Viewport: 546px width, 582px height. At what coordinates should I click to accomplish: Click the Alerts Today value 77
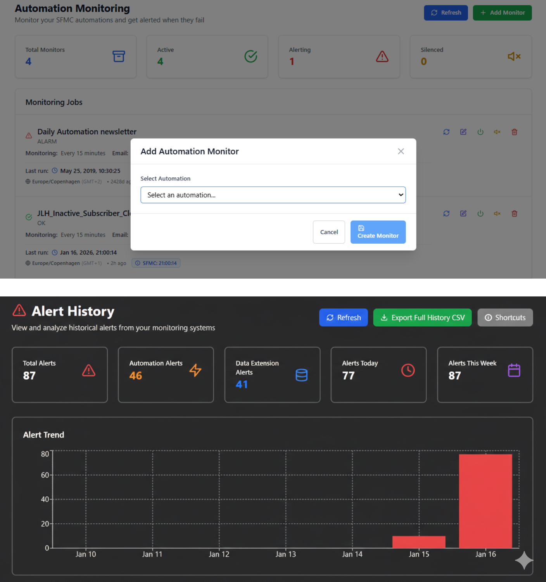click(x=348, y=376)
